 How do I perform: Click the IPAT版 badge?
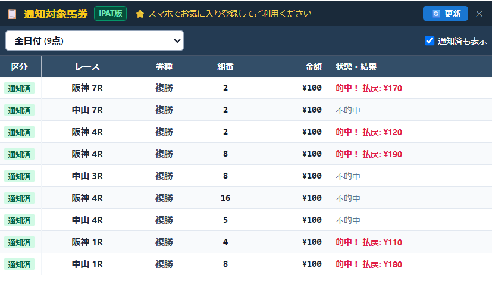point(111,14)
